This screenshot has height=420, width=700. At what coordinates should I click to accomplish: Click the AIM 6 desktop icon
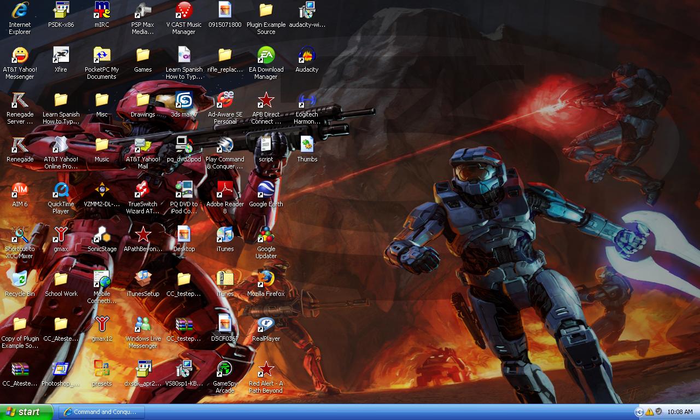tap(20, 190)
